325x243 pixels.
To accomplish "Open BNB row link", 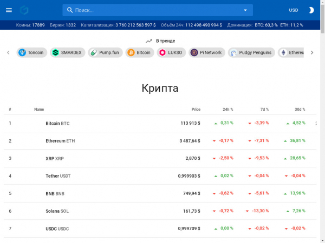I will [x=55, y=194].
